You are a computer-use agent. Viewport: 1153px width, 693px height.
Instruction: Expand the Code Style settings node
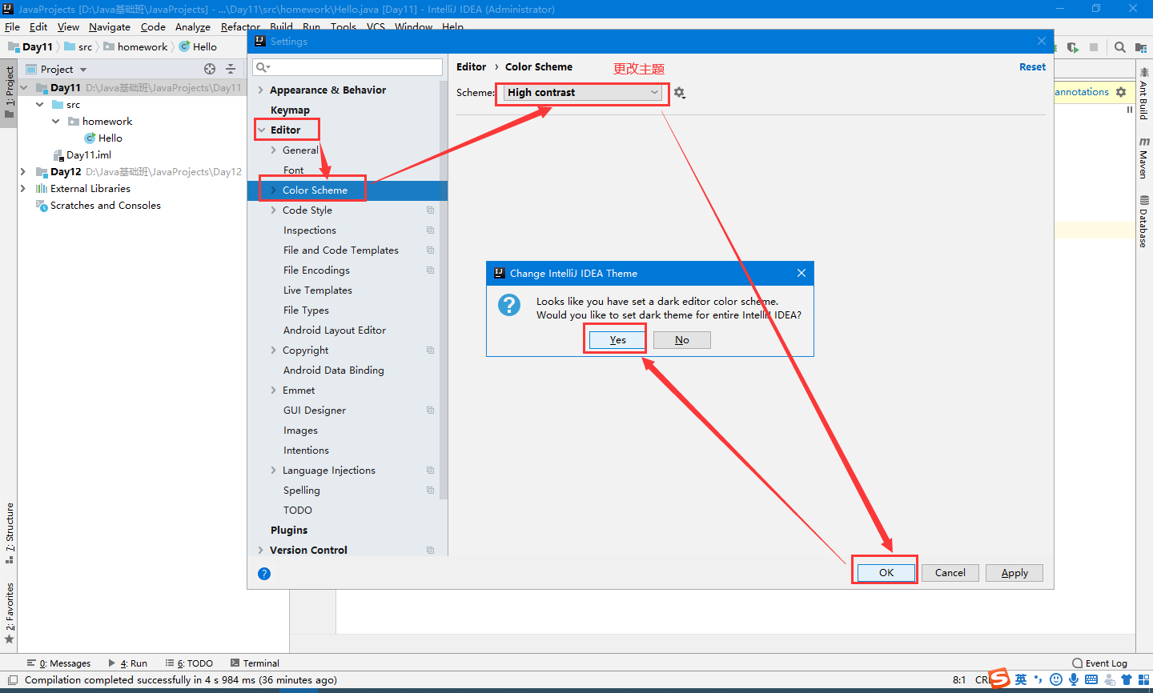(274, 210)
